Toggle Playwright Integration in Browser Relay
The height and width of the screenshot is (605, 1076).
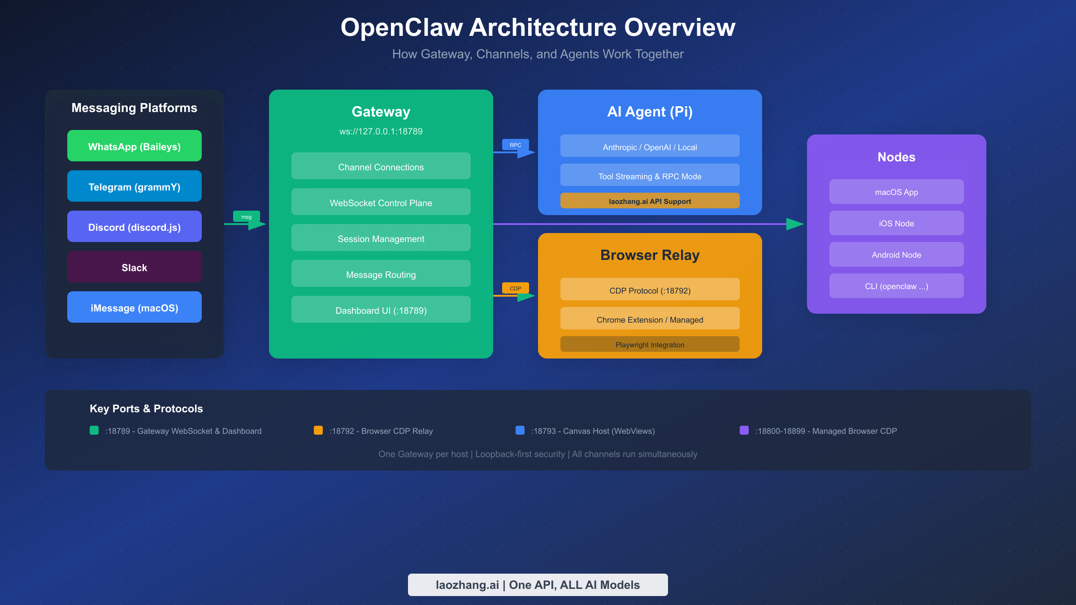(x=650, y=344)
